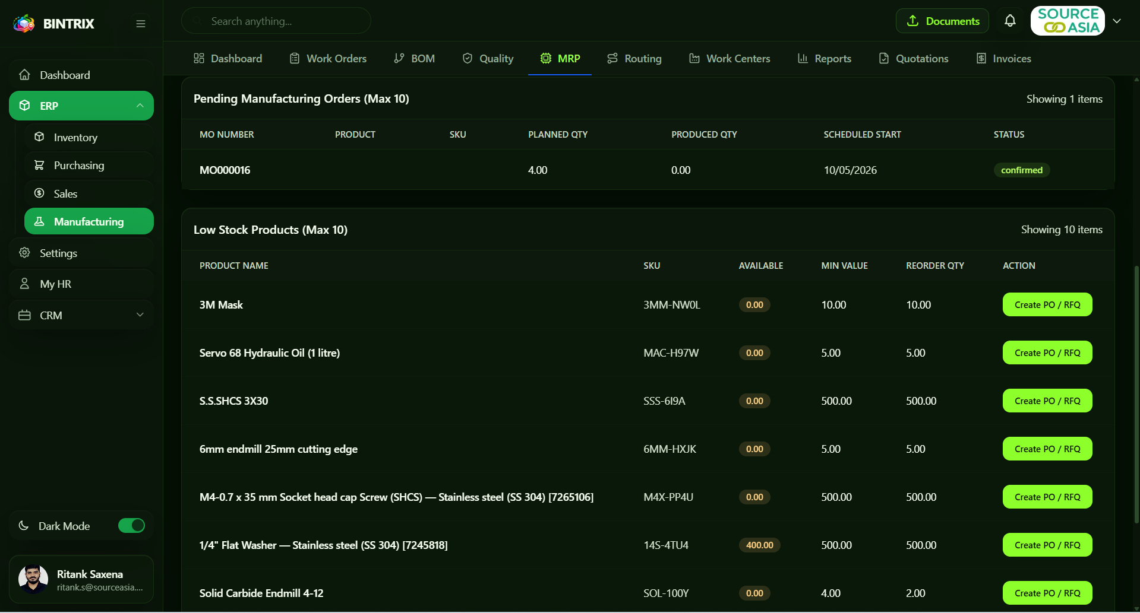1140x613 pixels.
Task: Toggle the Dark Mode switch off
Action: [x=131, y=526]
